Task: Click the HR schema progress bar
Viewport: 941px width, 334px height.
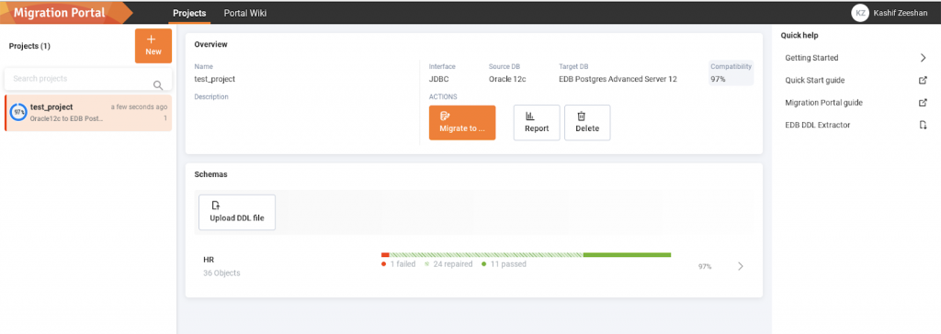Action: (x=526, y=255)
